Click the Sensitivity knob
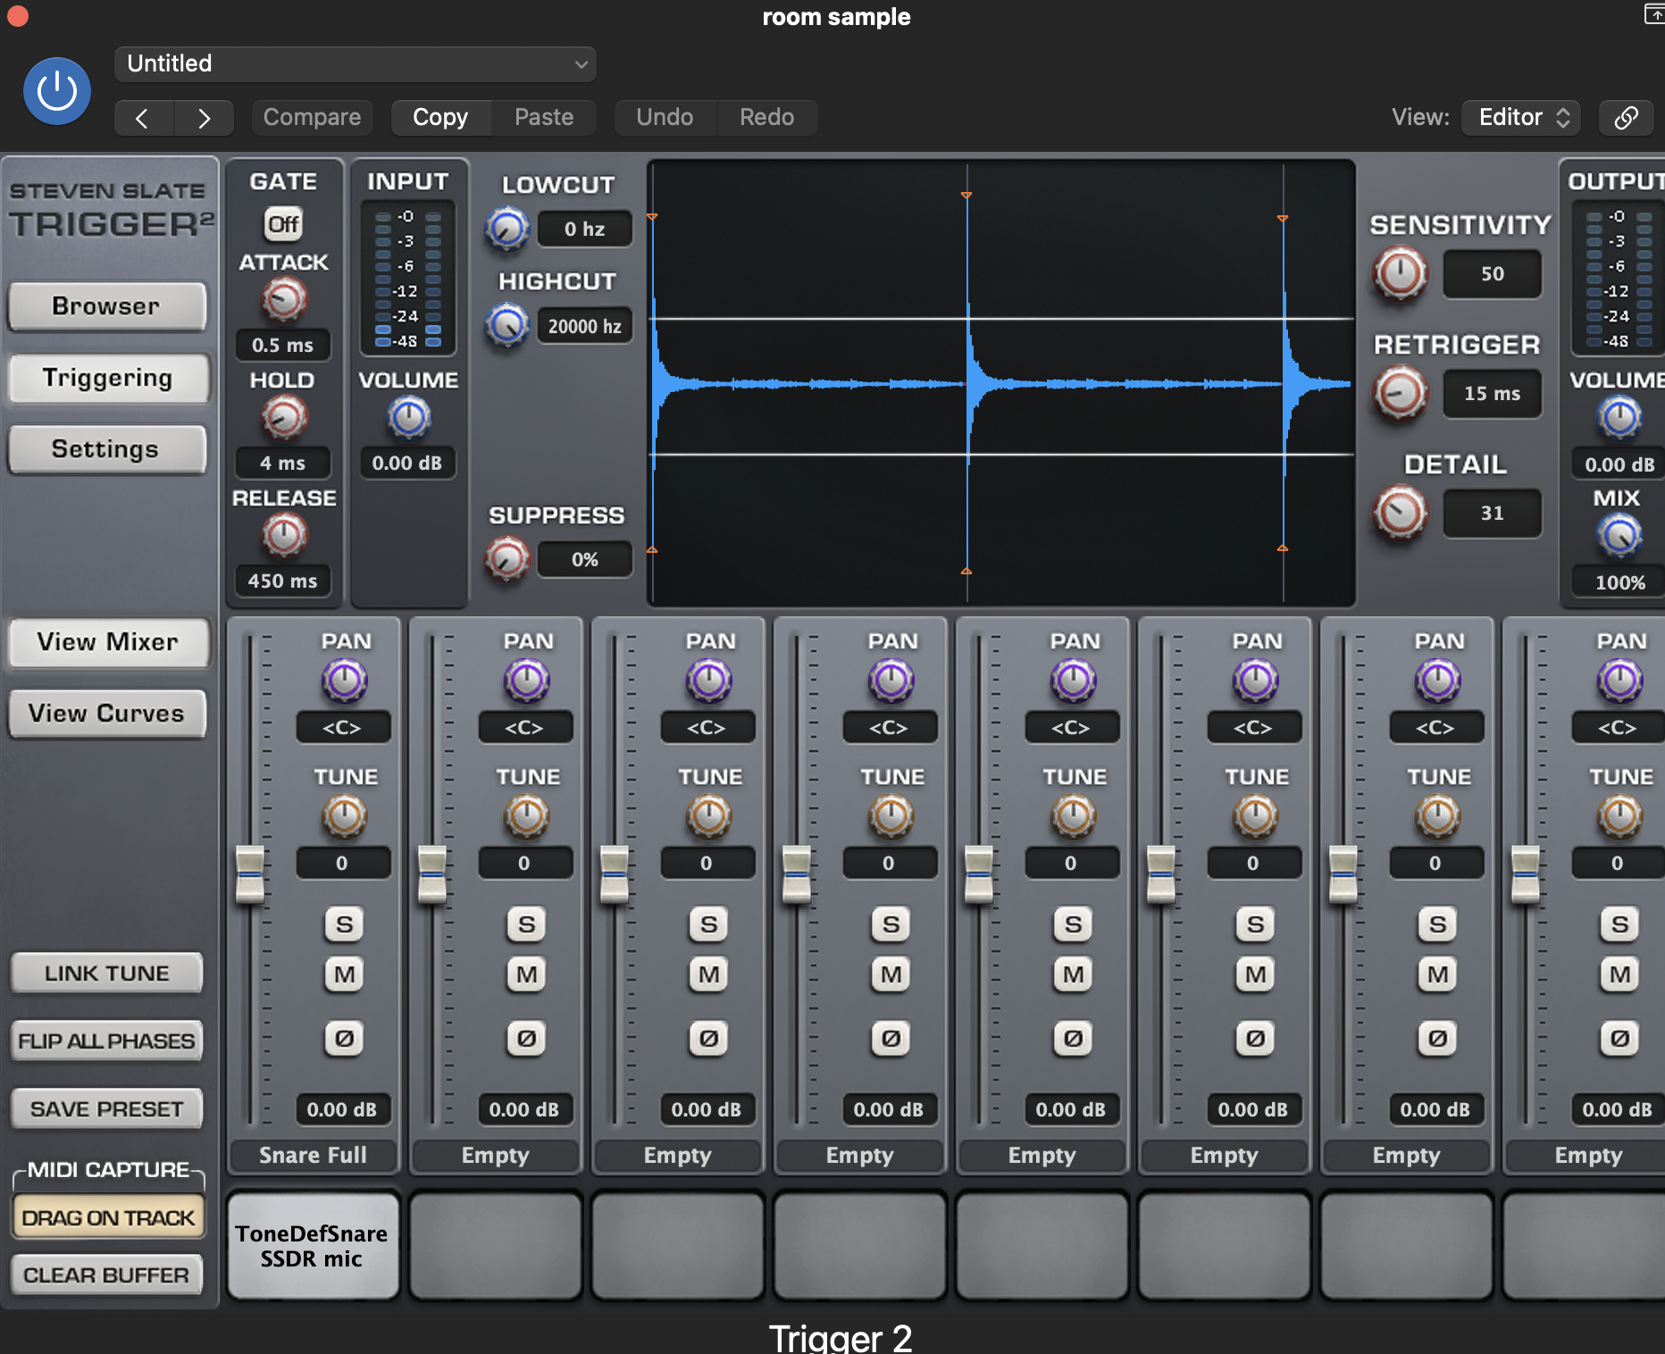The image size is (1665, 1354). 1400,273
